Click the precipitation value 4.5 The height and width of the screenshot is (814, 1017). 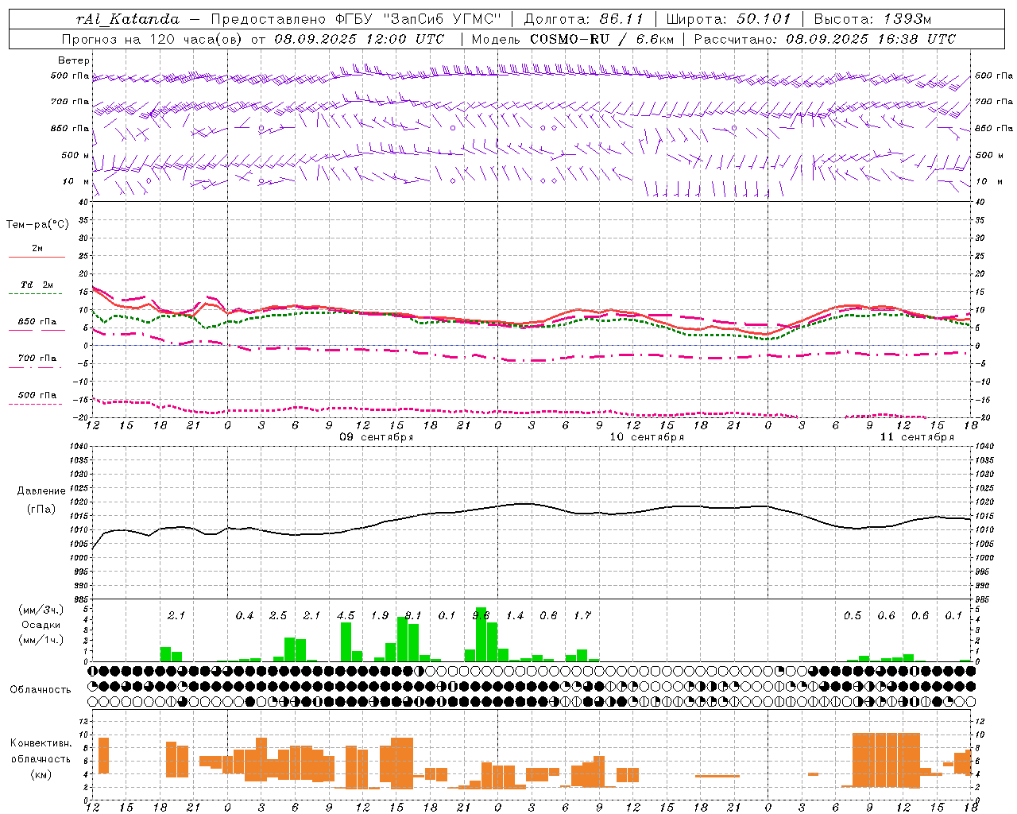click(346, 616)
